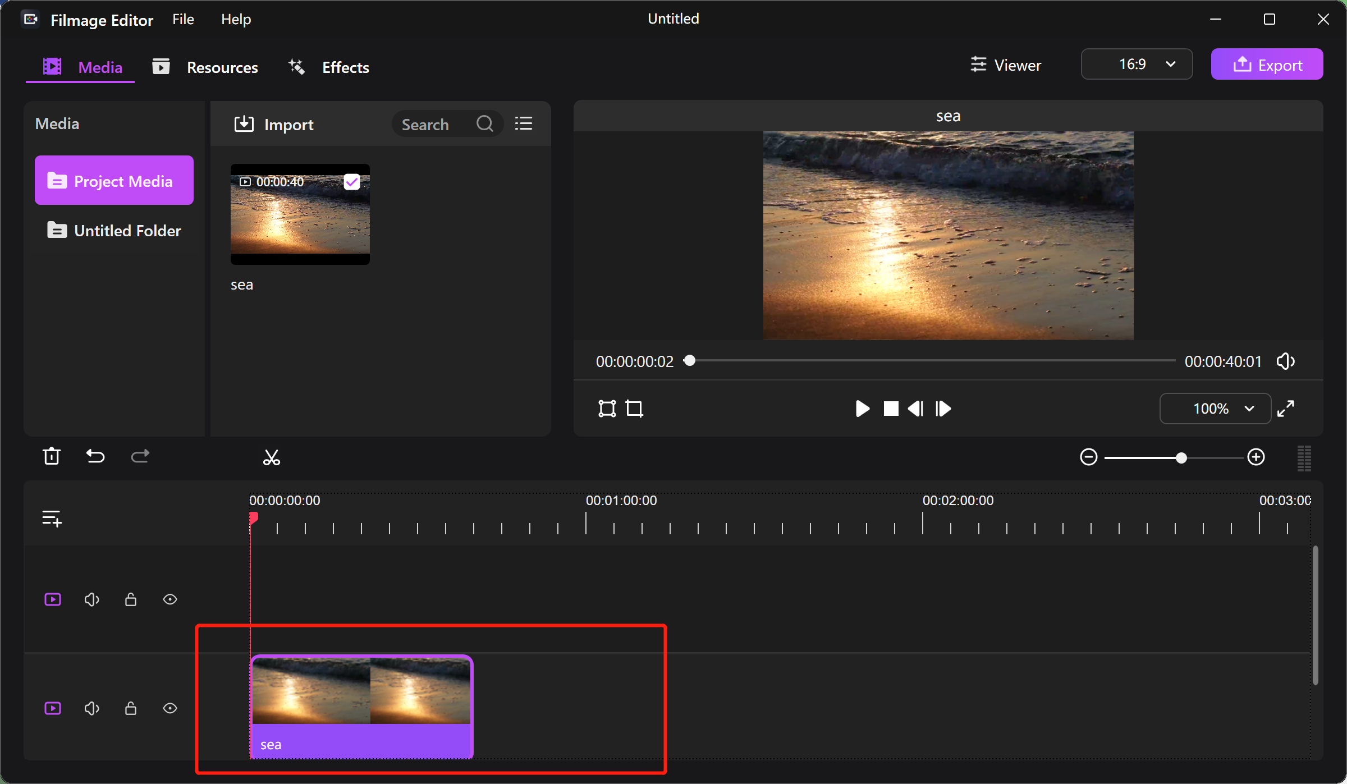Image resolution: width=1347 pixels, height=784 pixels.
Task: Click the search magnifier icon
Action: [x=485, y=123]
